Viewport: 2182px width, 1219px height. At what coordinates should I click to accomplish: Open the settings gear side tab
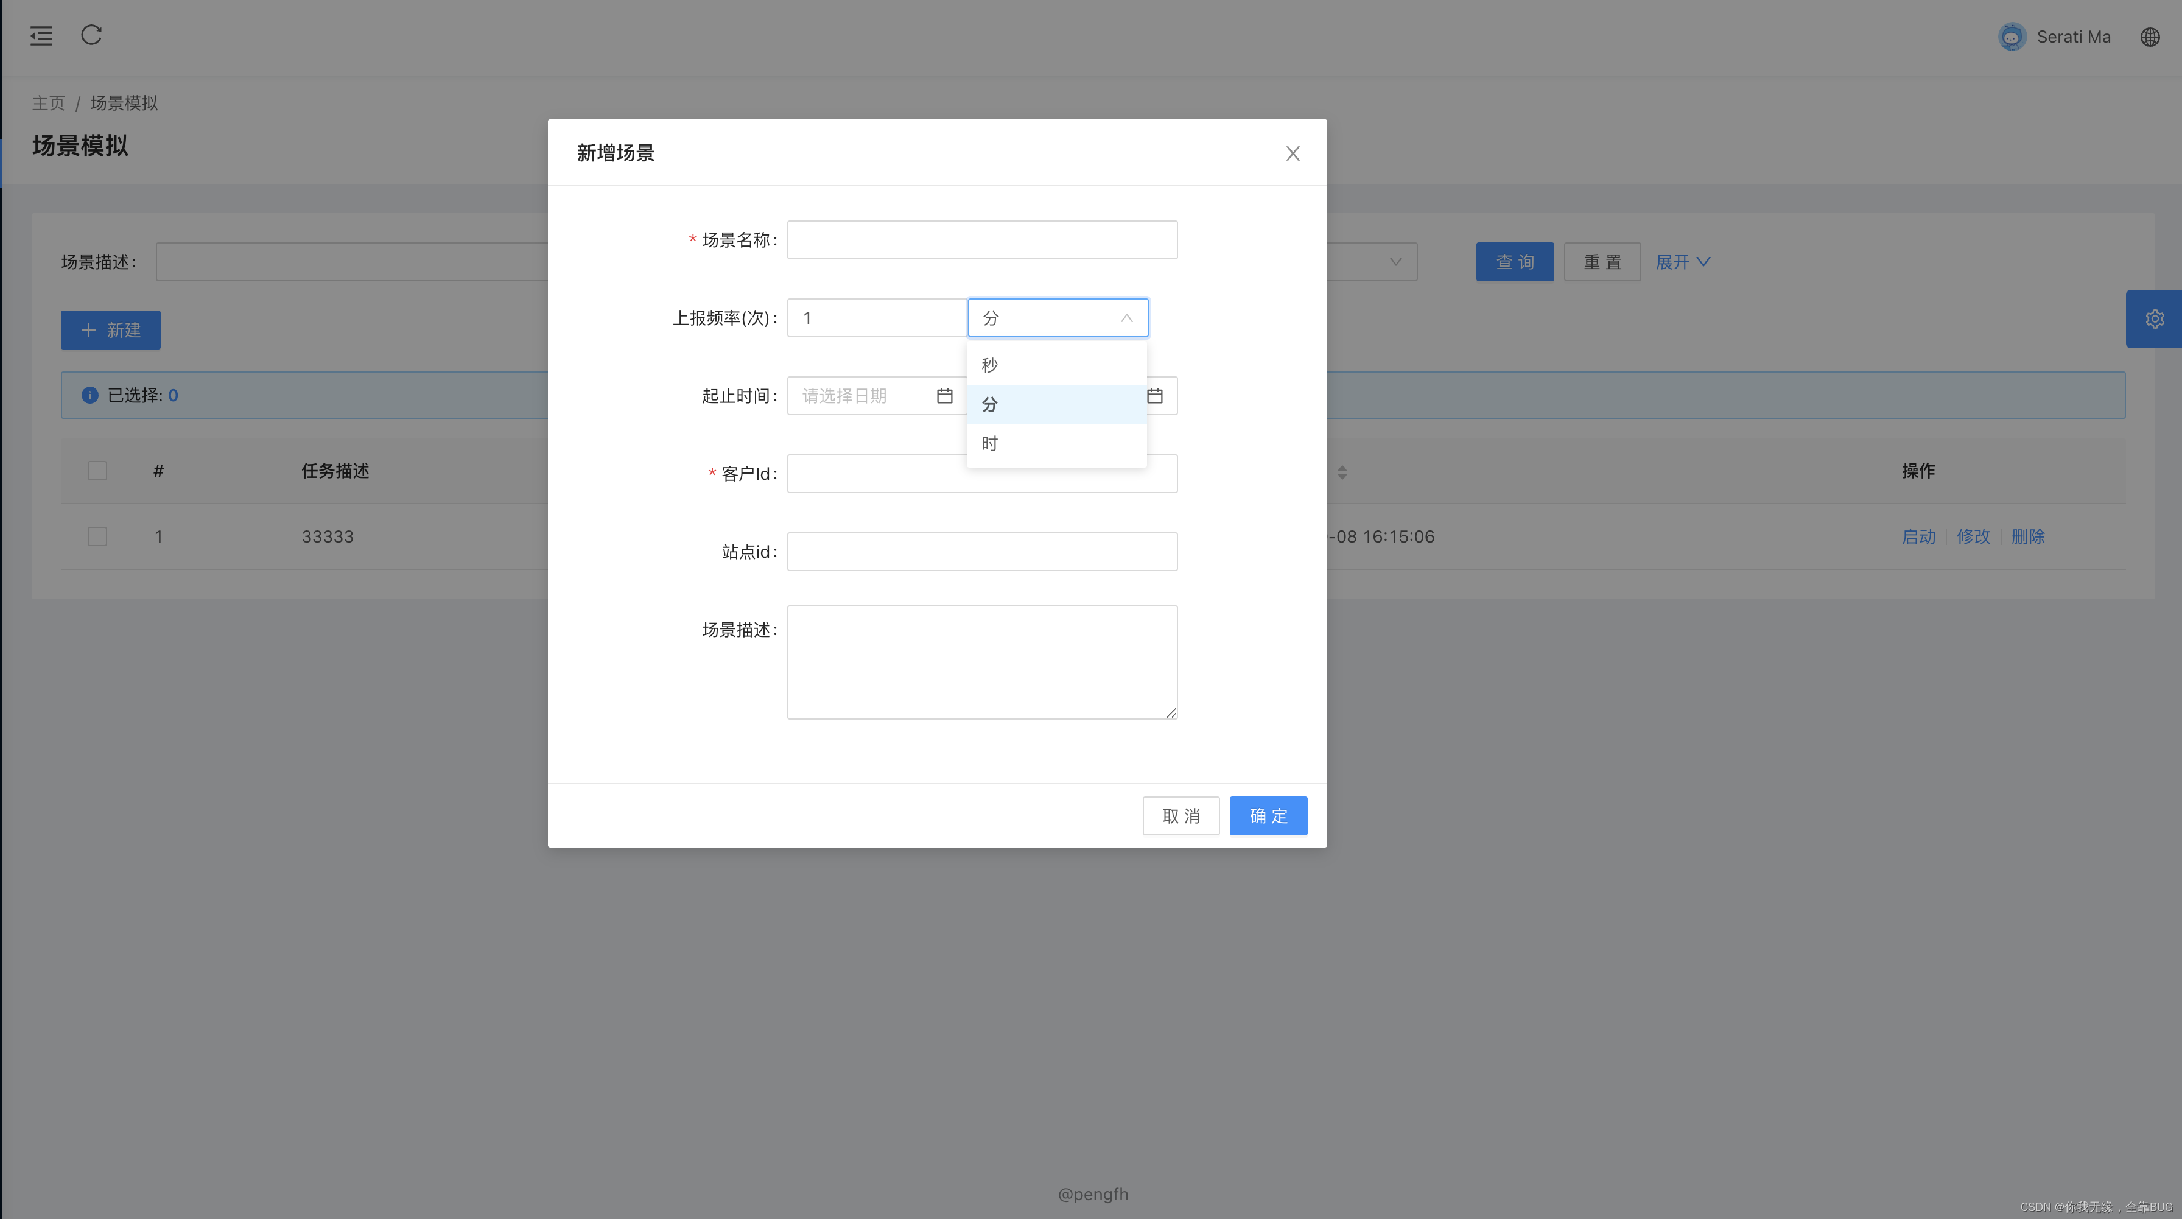pos(2154,319)
